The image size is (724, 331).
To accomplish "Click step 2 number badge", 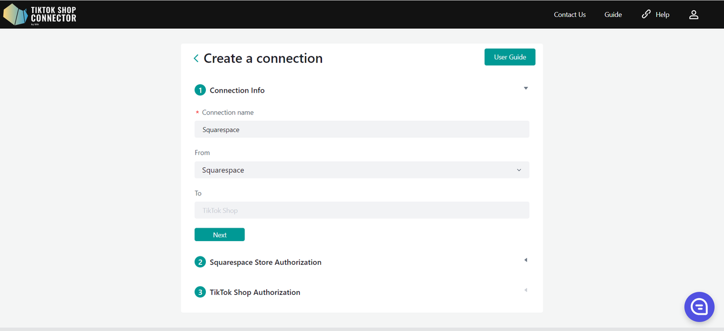I will [x=200, y=262].
